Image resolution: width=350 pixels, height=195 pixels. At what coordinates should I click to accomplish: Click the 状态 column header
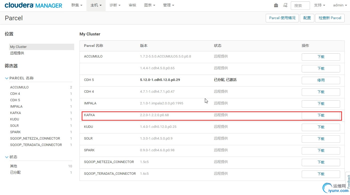click(218, 46)
